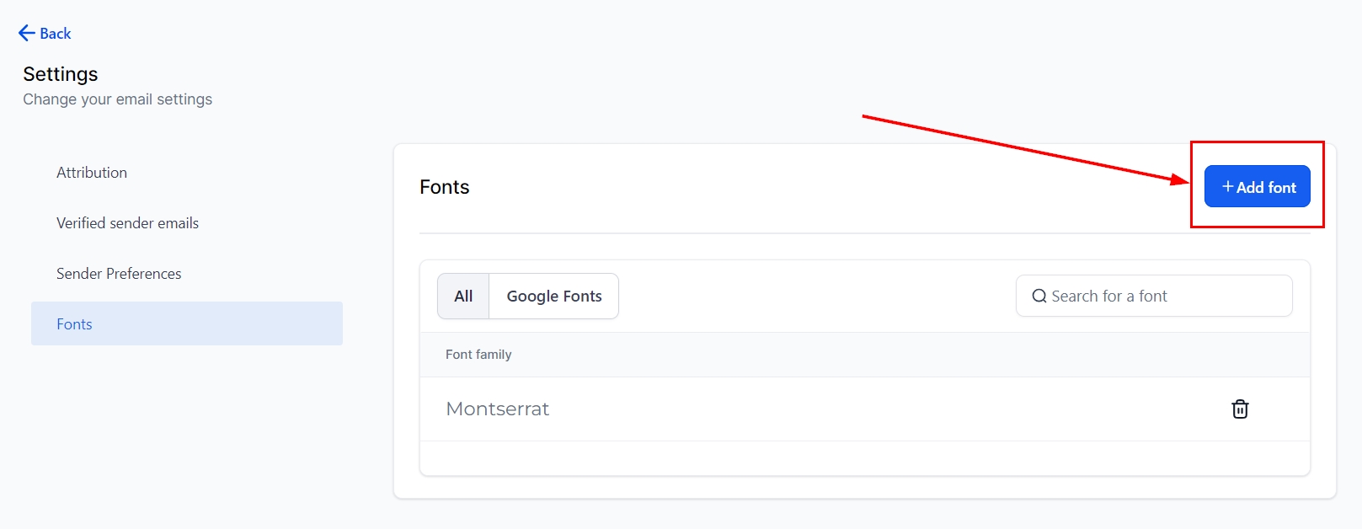
Task: Click the magnifier icon in font search
Action: pyautogui.click(x=1039, y=297)
